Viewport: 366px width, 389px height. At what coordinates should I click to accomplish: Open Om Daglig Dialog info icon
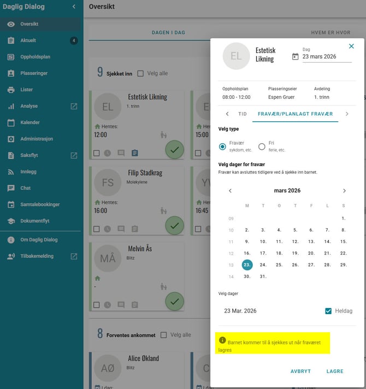[x=11, y=240]
